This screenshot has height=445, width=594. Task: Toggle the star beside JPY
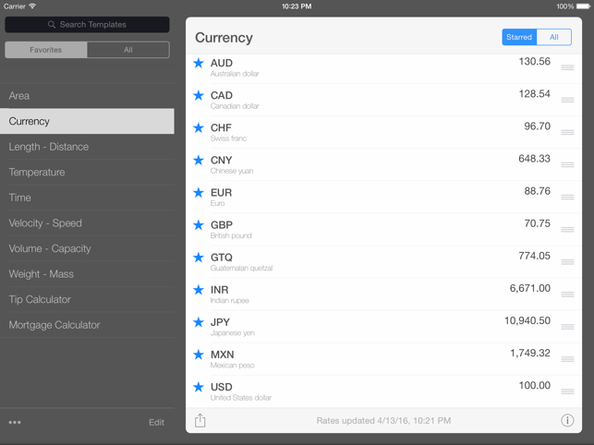199,322
